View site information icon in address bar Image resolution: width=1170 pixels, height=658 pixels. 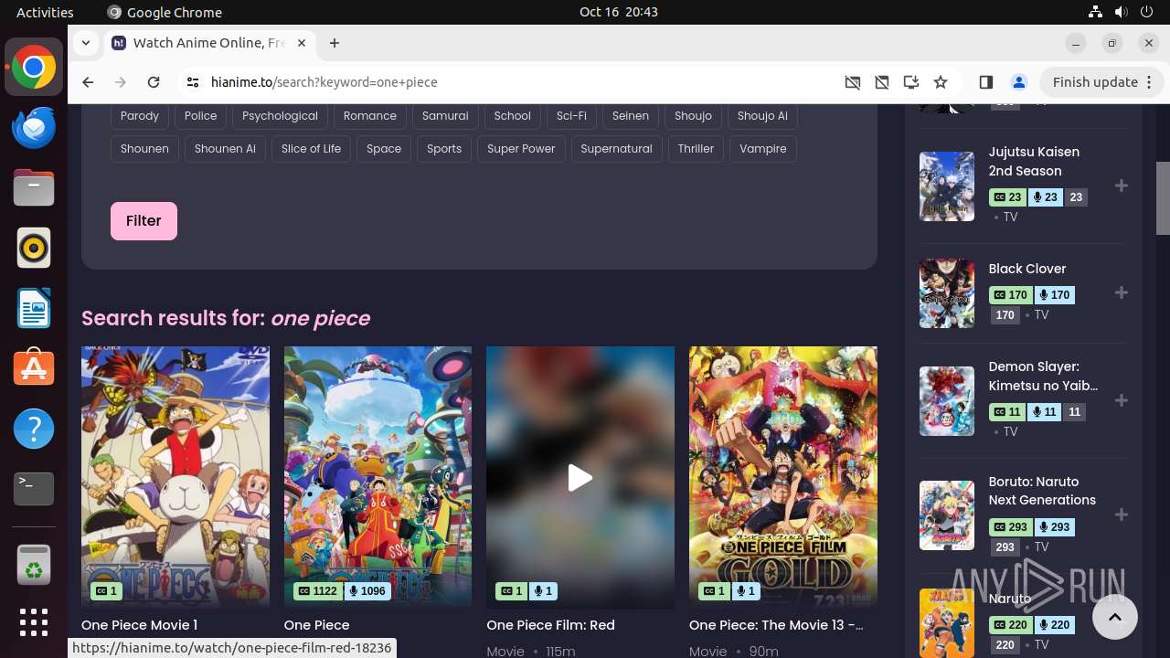click(x=192, y=82)
